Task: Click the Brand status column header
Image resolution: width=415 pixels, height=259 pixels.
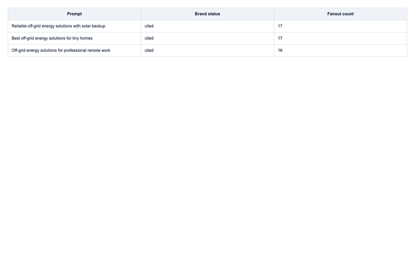Action: coord(208,14)
